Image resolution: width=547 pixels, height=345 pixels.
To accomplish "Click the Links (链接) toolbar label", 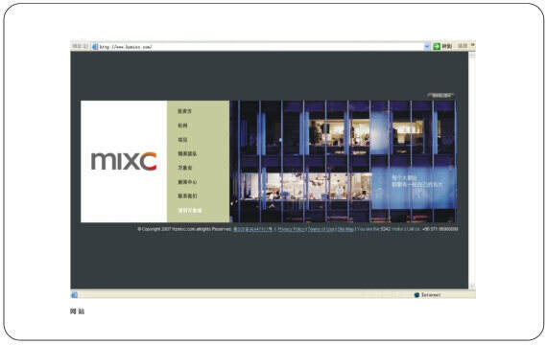I will tap(463, 46).
